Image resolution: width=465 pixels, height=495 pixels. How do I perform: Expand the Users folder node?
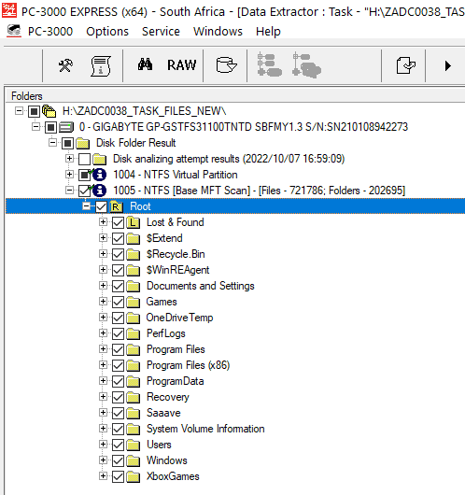pyautogui.click(x=103, y=445)
